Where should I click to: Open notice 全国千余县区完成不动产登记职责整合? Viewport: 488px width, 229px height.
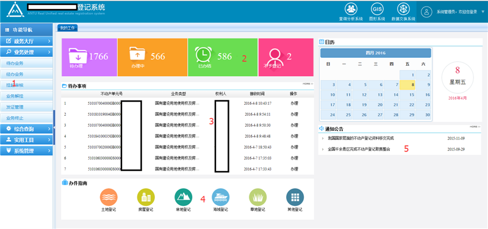coord(359,149)
